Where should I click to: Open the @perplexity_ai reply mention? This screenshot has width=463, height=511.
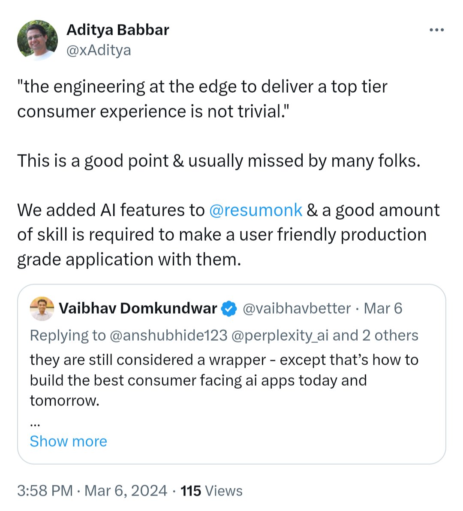[280, 335]
